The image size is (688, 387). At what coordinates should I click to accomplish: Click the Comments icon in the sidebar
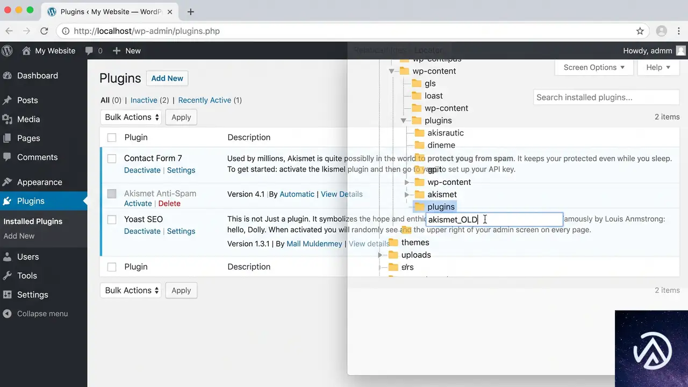[x=8, y=157]
